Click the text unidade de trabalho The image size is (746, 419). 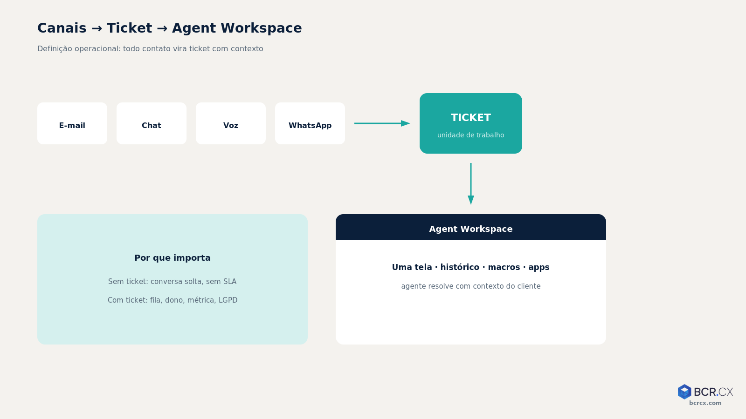coord(471,135)
